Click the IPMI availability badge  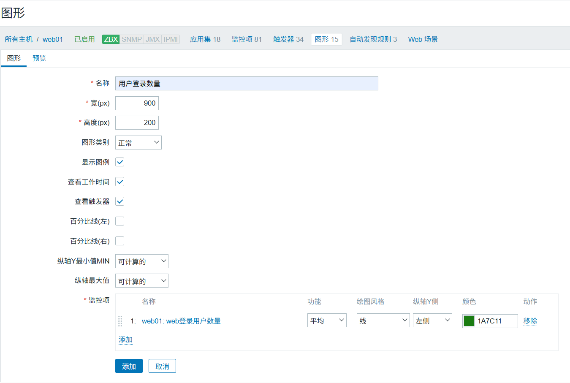[x=171, y=39]
